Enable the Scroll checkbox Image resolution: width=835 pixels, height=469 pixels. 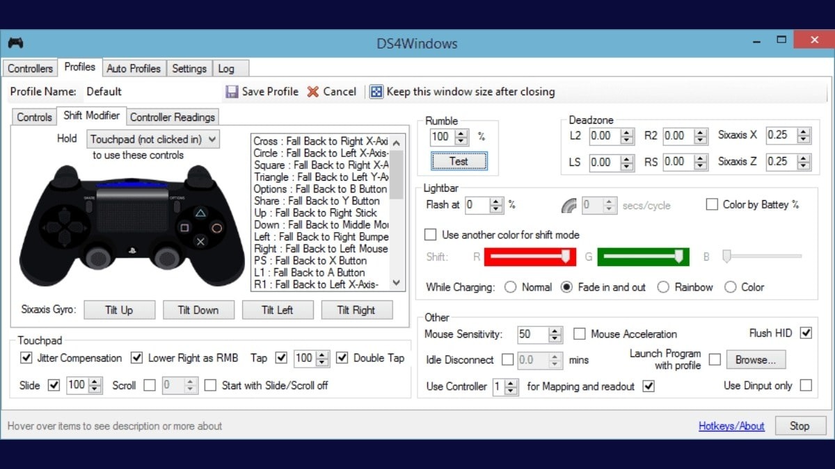[x=150, y=385]
